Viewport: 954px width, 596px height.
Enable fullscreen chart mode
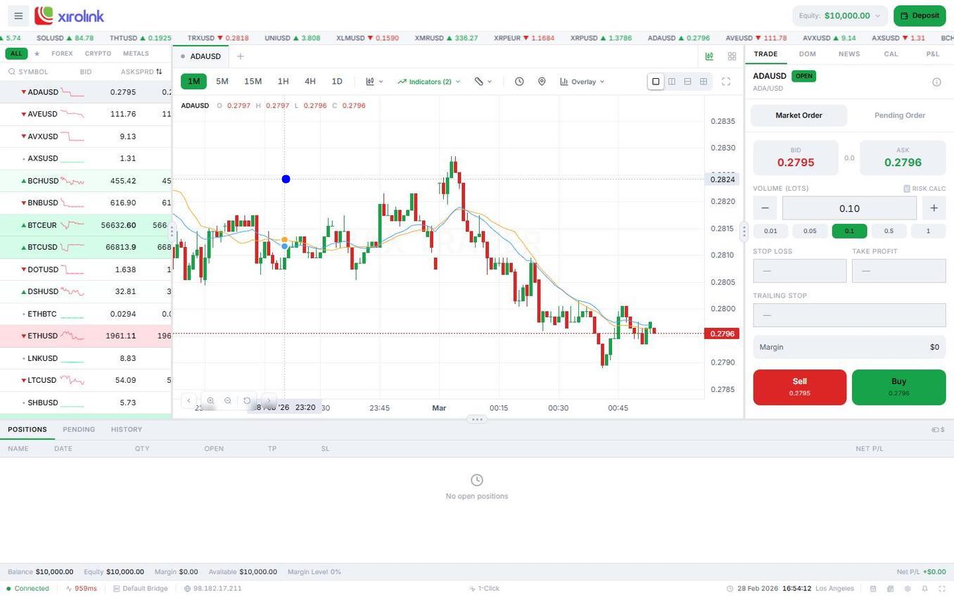726,82
